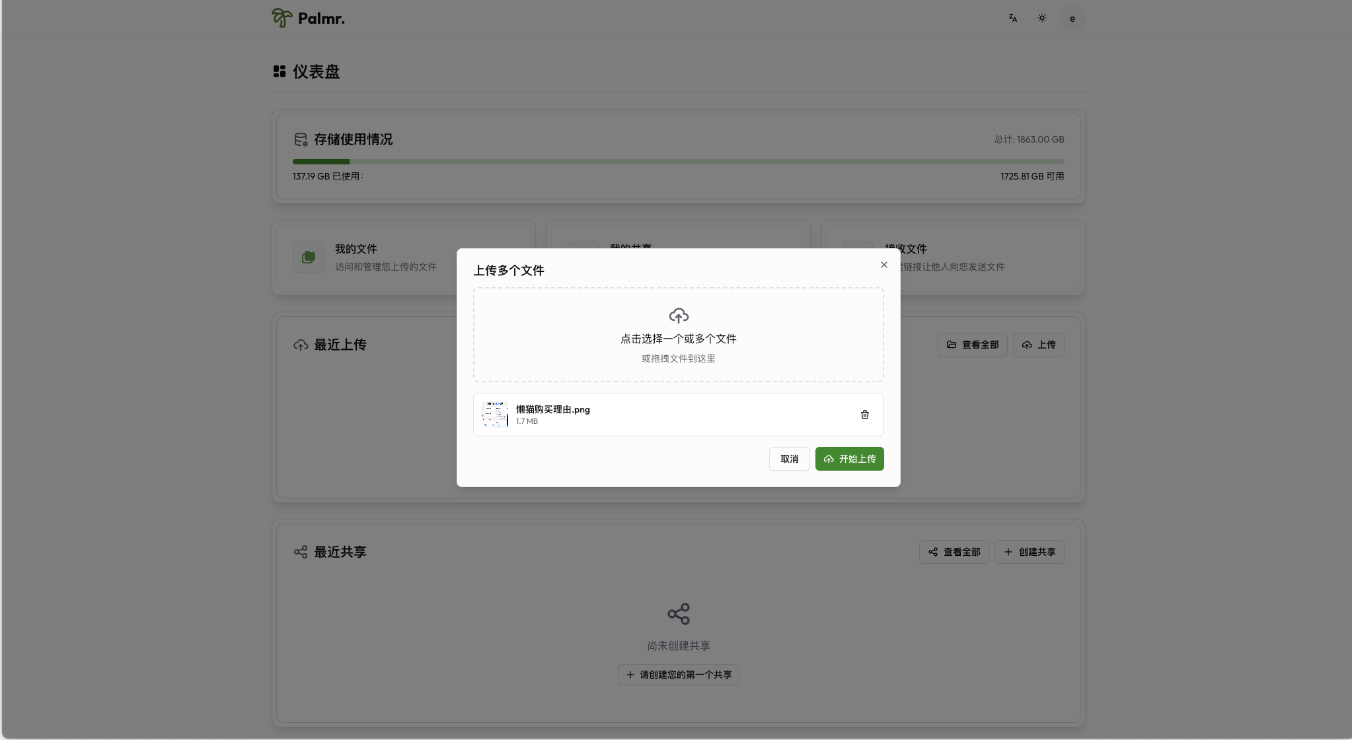This screenshot has height=740, width=1352.
Task: Open the user avatar menu 'e'
Action: 1072,18
